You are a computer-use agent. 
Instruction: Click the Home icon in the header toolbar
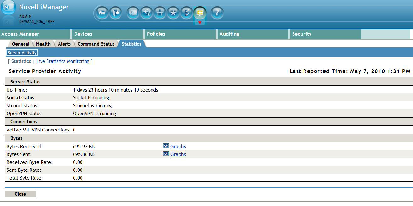pyautogui.click(x=101, y=13)
